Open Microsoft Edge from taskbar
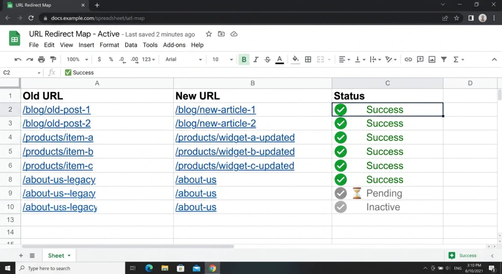 pos(149,268)
